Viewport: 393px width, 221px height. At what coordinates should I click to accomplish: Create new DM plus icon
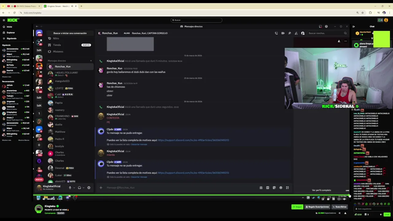click(x=91, y=61)
